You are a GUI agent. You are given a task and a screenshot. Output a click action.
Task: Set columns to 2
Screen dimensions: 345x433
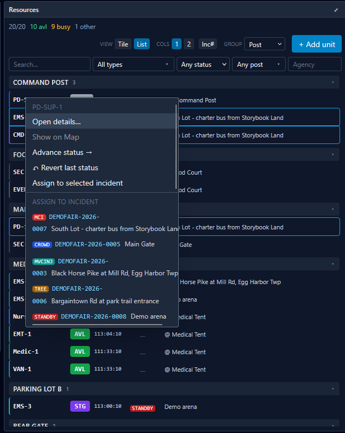pyautogui.click(x=189, y=44)
